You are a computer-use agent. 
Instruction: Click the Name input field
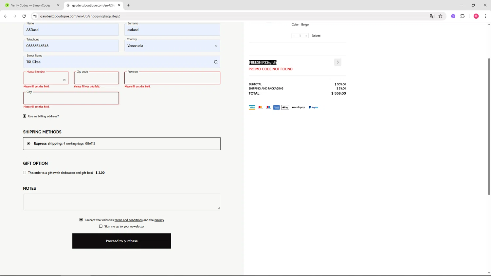(x=71, y=30)
